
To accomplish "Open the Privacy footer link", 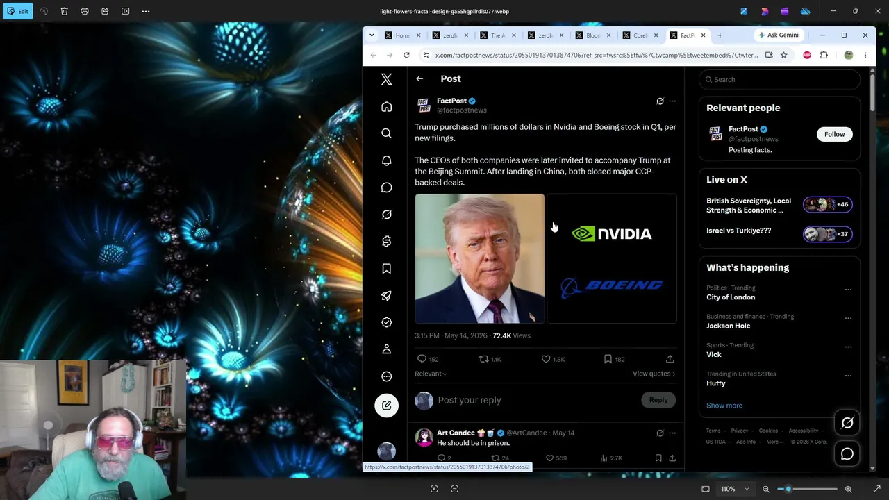I will click(740, 431).
